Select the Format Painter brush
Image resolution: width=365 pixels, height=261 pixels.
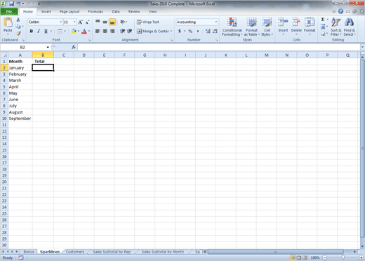pos(18,34)
